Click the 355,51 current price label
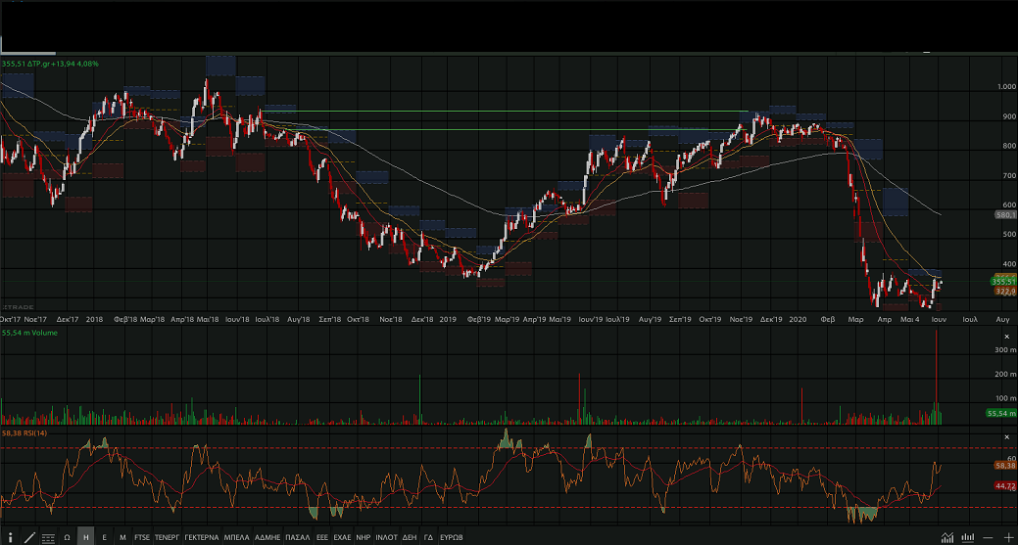This screenshot has width=1018, height=545. [x=1003, y=282]
